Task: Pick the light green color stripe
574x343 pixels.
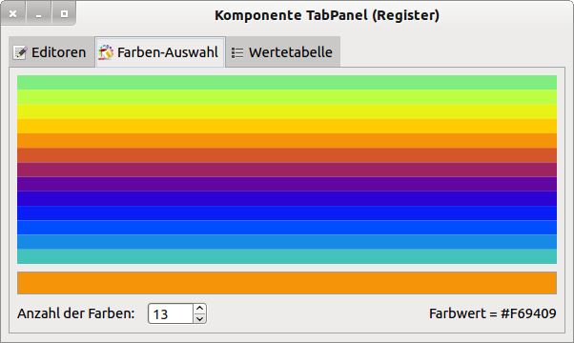Action: pos(287,83)
